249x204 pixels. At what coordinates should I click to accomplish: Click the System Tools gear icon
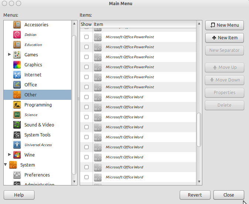[x=17, y=135]
